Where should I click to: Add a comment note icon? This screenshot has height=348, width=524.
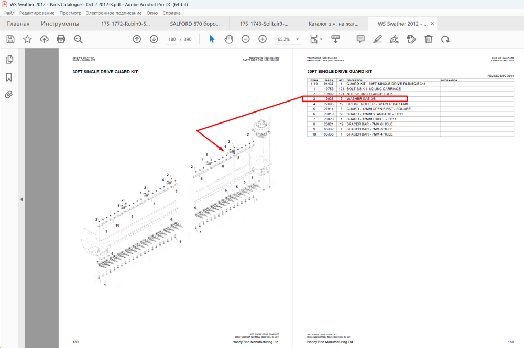(361, 39)
